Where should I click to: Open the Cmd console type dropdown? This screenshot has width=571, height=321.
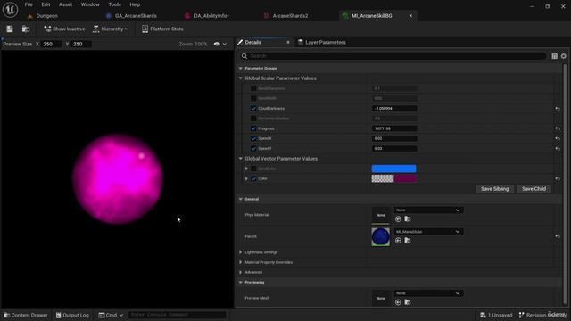pyautogui.click(x=111, y=315)
